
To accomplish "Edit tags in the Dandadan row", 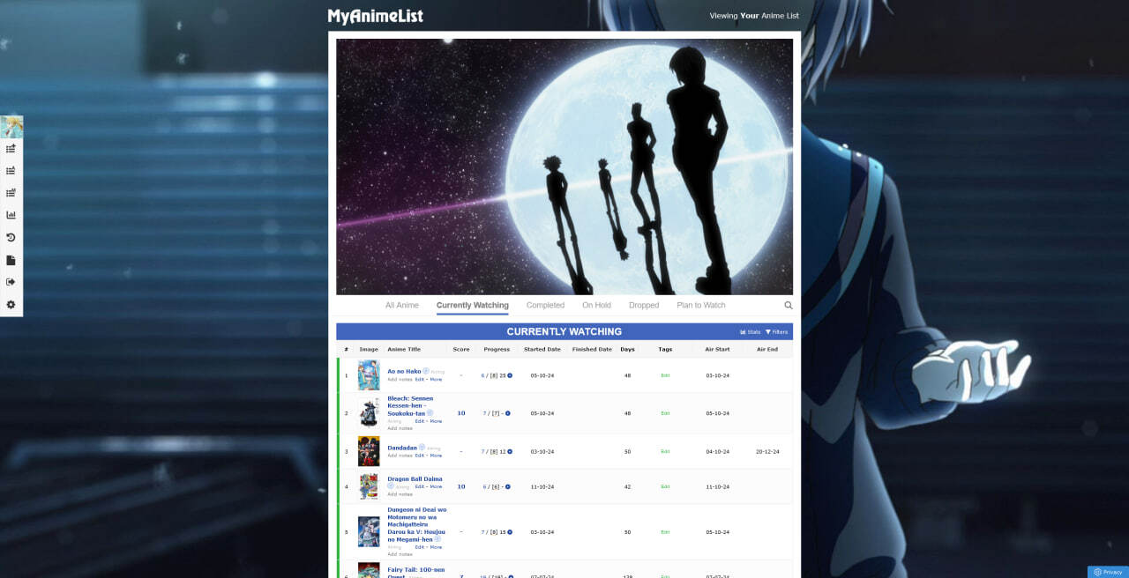I will [665, 451].
